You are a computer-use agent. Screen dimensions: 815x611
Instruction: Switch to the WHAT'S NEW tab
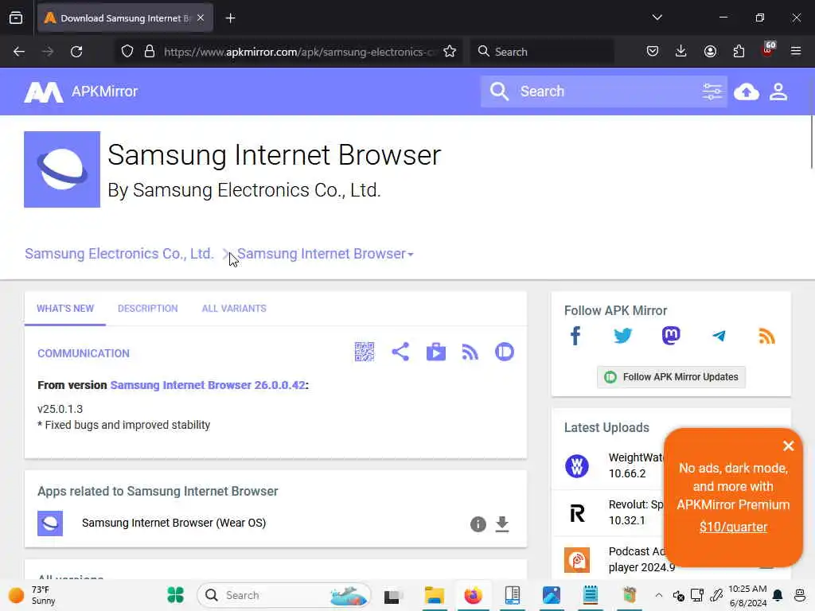coord(65,309)
